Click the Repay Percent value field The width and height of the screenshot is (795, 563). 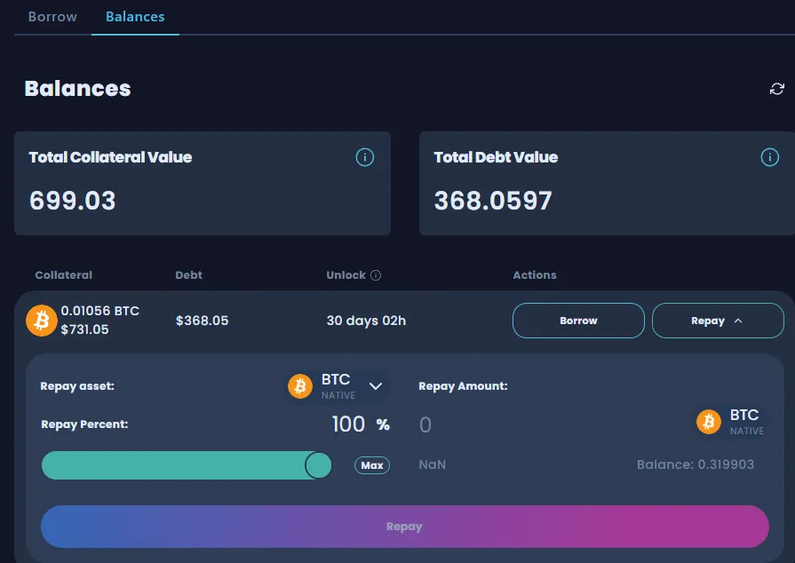tap(348, 424)
